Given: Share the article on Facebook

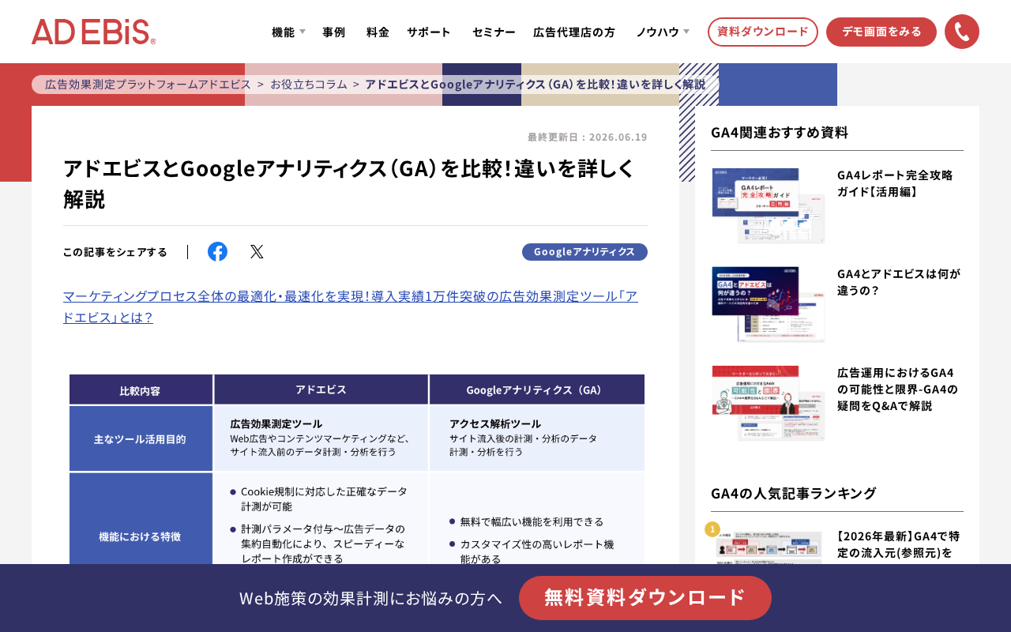Looking at the screenshot, I should [217, 251].
